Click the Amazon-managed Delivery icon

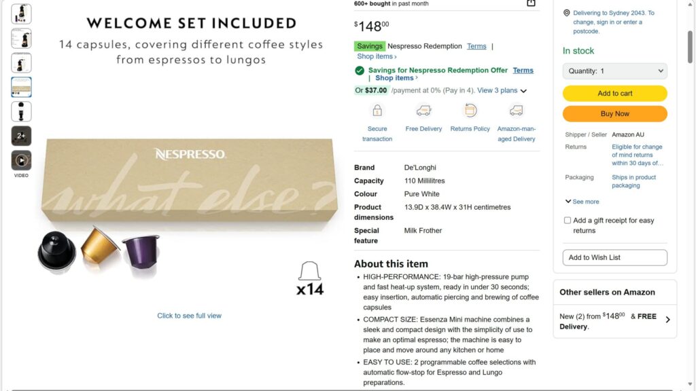(x=517, y=110)
